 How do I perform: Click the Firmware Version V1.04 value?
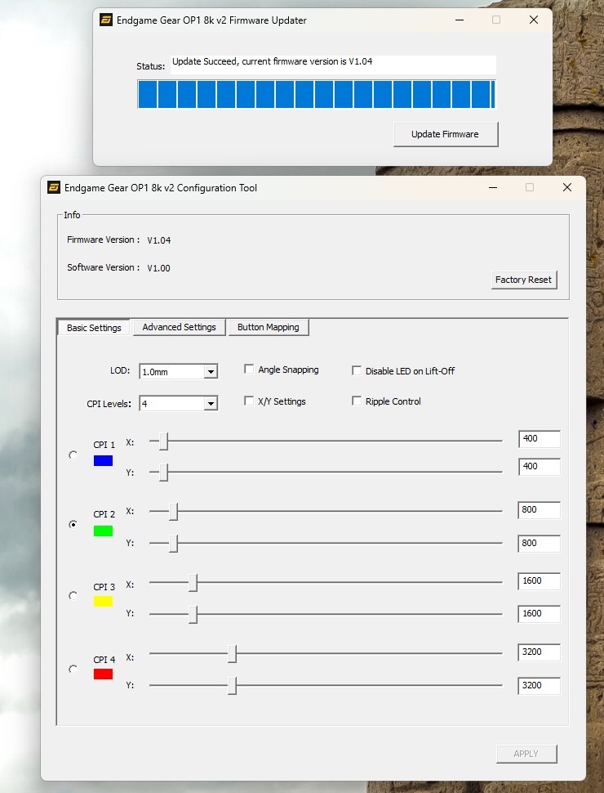pyautogui.click(x=159, y=240)
